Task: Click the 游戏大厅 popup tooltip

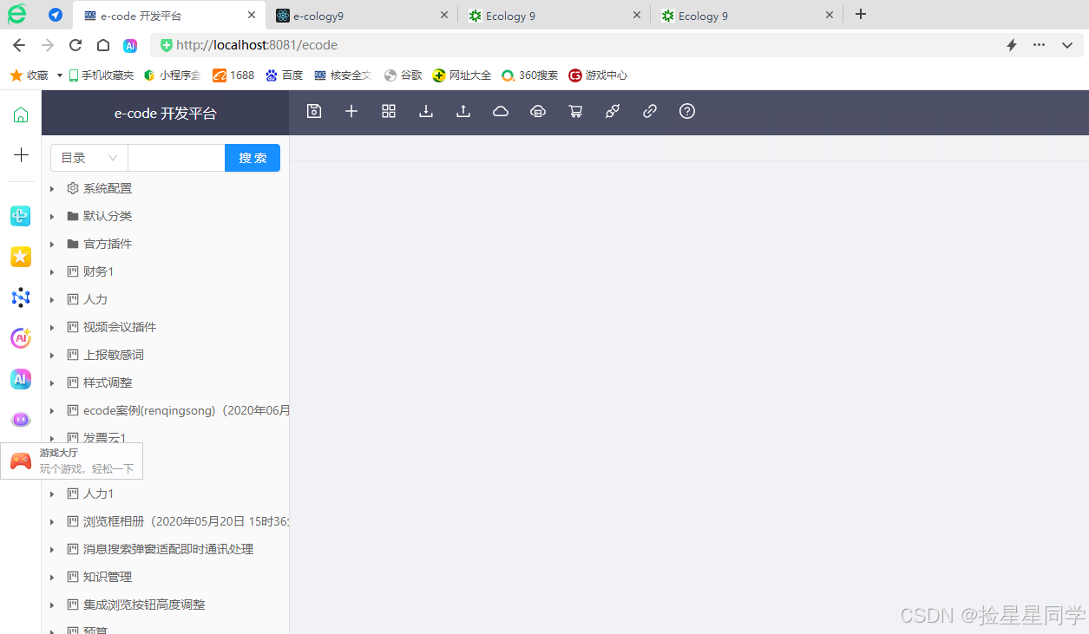Action: click(72, 461)
